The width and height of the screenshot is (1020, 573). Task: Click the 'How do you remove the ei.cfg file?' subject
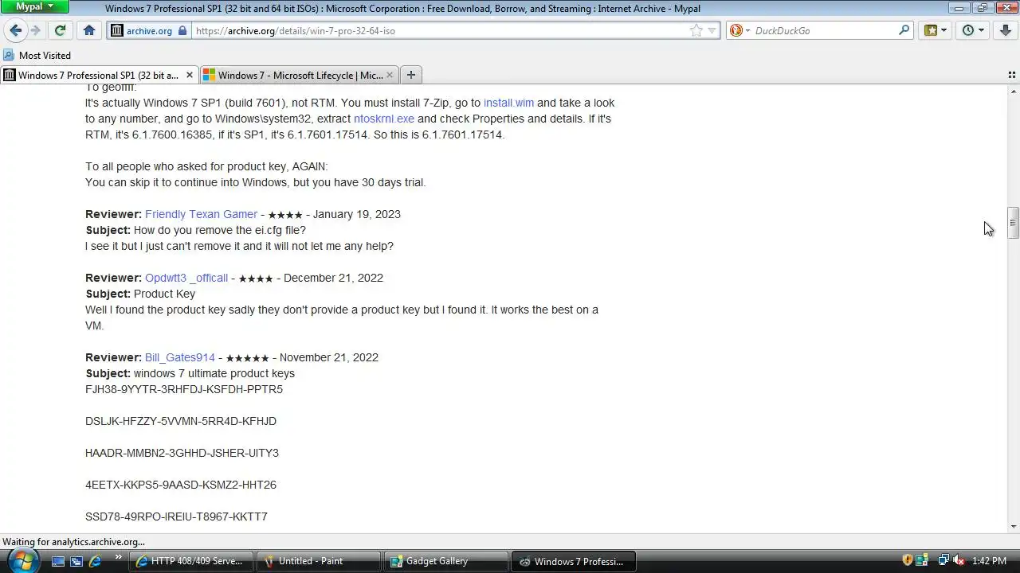coord(220,230)
